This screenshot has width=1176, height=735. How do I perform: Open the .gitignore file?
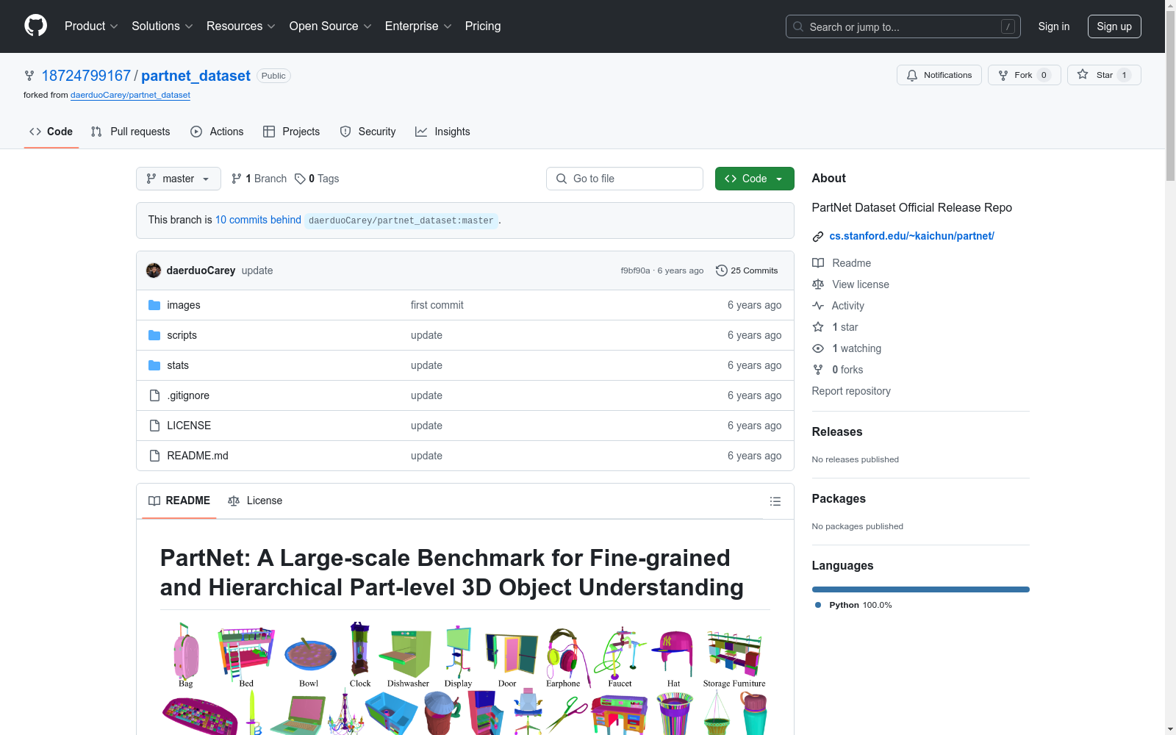pos(188,395)
